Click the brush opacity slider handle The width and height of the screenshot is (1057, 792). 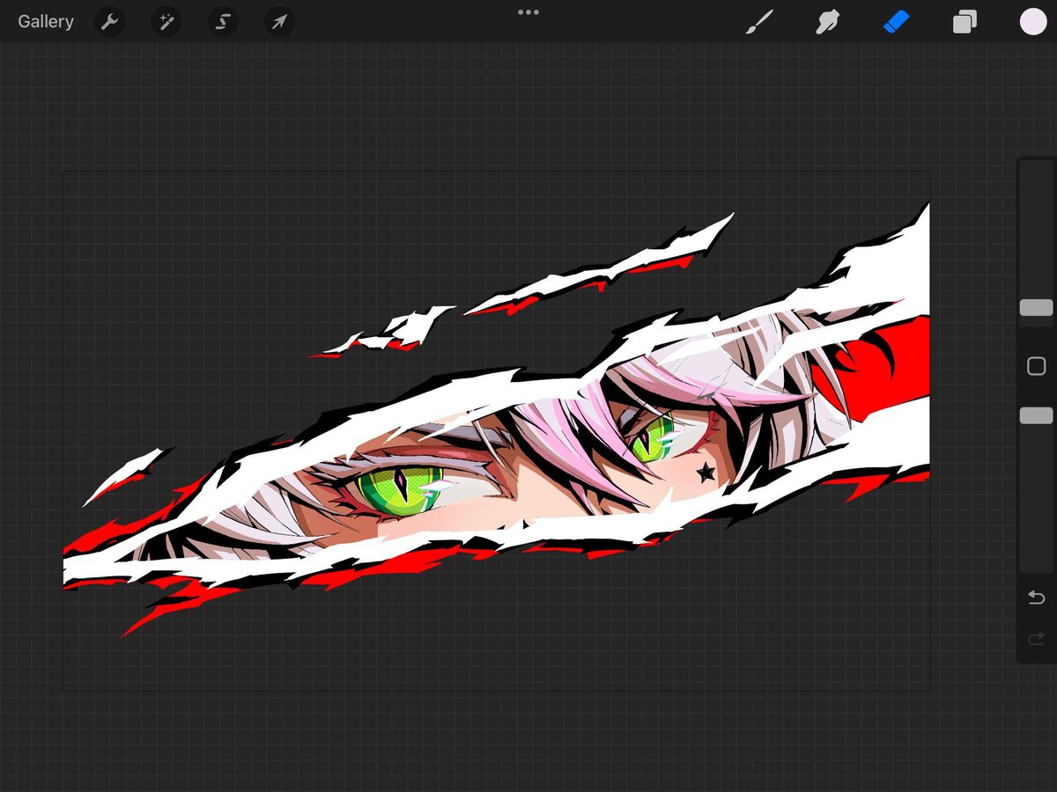point(1036,415)
